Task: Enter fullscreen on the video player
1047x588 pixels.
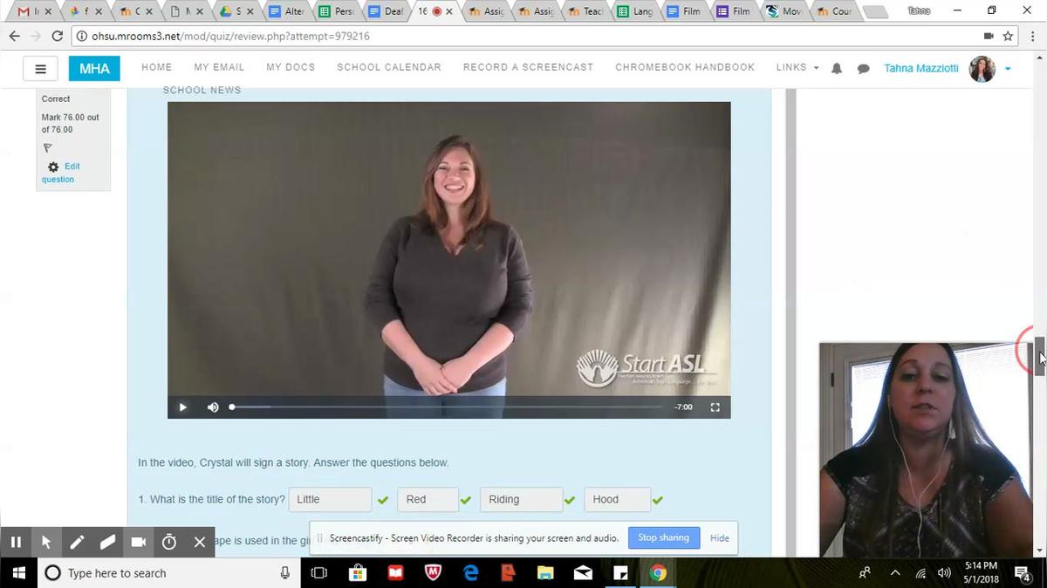Action: (x=715, y=407)
